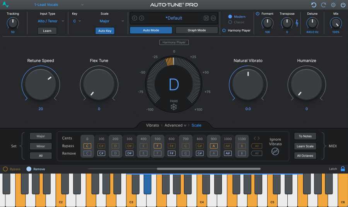Toggle Bypass for note A
This screenshot has height=207, width=348.
[x=214, y=146]
